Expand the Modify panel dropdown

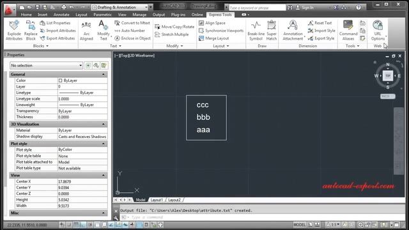coord(174,46)
